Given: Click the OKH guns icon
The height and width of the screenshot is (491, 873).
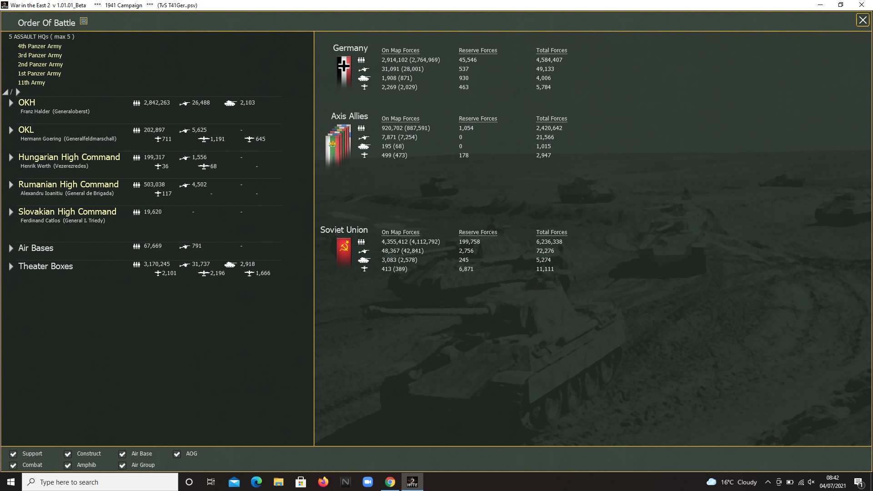Looking at the screenshot, I should [184, 103].
